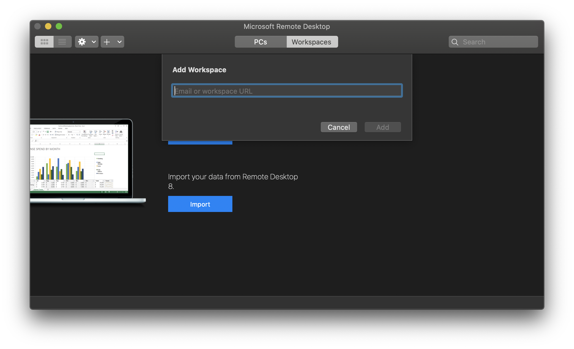Enter fullscreen using the green traffic light
The width and height of the screenshot is (574, 349).
59,26
